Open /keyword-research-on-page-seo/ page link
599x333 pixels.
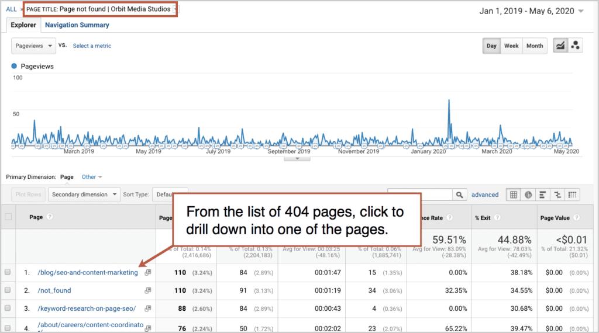[x=87, y=308]
